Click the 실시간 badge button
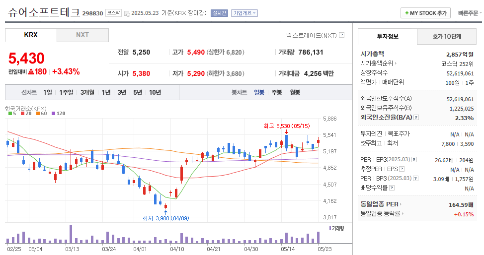Screen dimensions: 484x255 (219, 13)
